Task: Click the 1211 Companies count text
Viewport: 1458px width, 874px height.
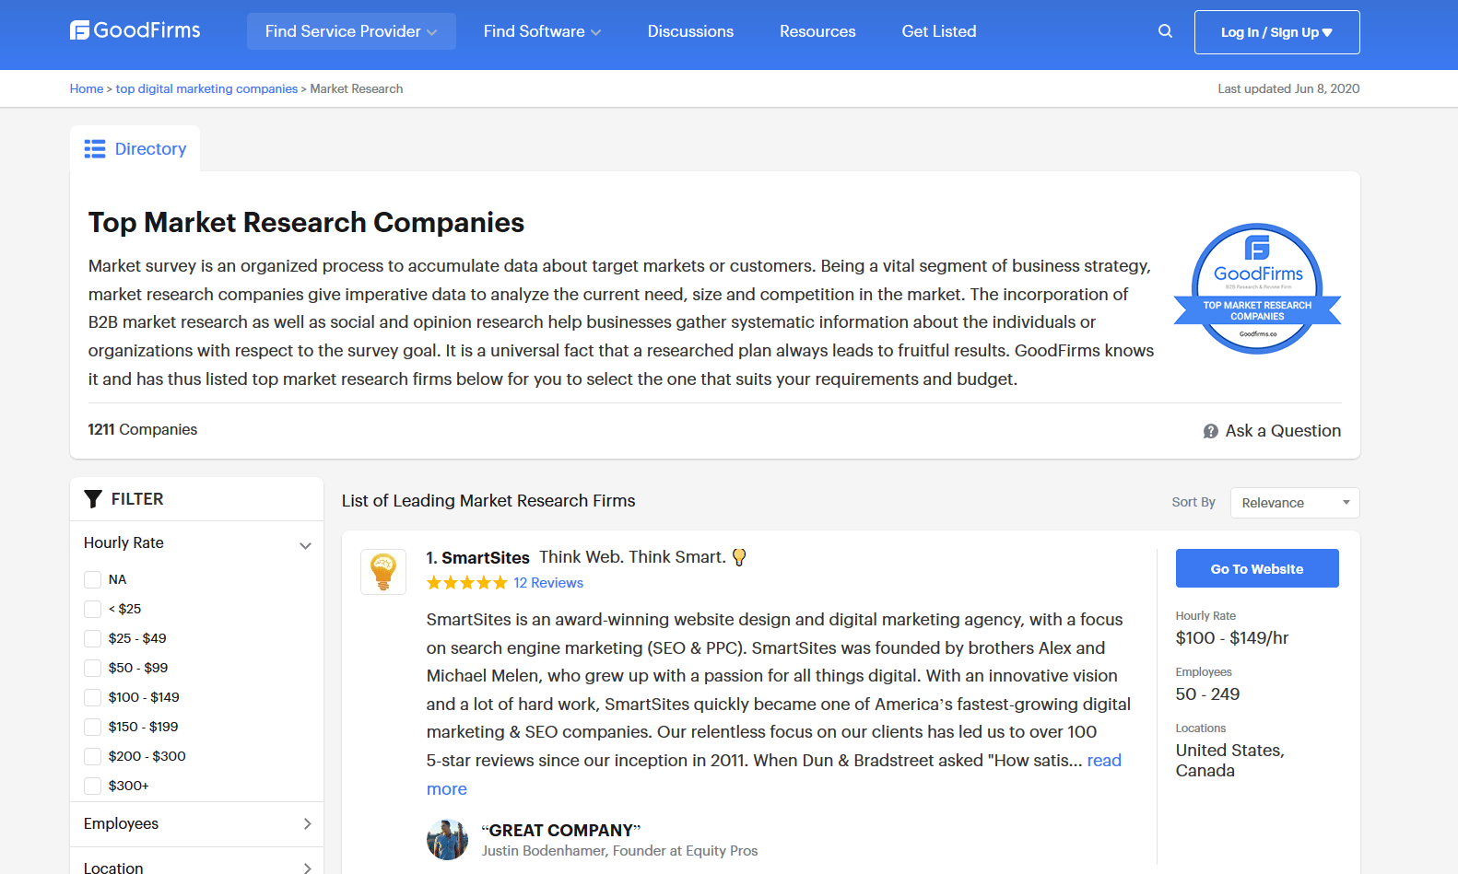Action: click(143, 430)
